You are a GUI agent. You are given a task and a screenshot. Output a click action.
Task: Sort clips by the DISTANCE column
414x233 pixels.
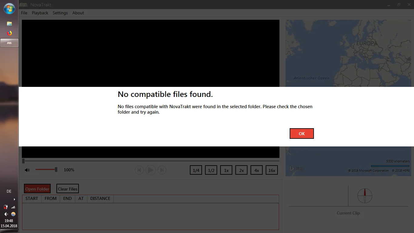(100, 198)
